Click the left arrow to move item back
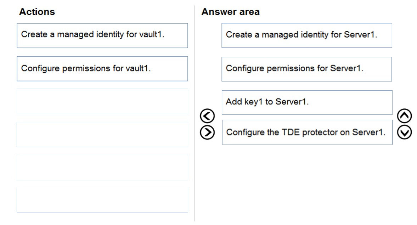The height and width of the screenshot is (225, 417). click(207, 116)
